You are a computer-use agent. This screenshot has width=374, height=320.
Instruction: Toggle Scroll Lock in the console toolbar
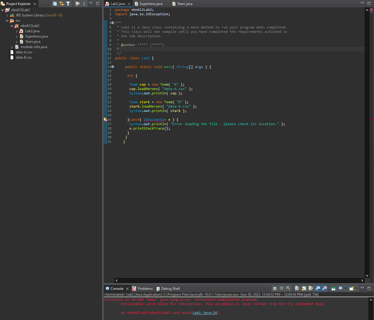click(304, 288)
